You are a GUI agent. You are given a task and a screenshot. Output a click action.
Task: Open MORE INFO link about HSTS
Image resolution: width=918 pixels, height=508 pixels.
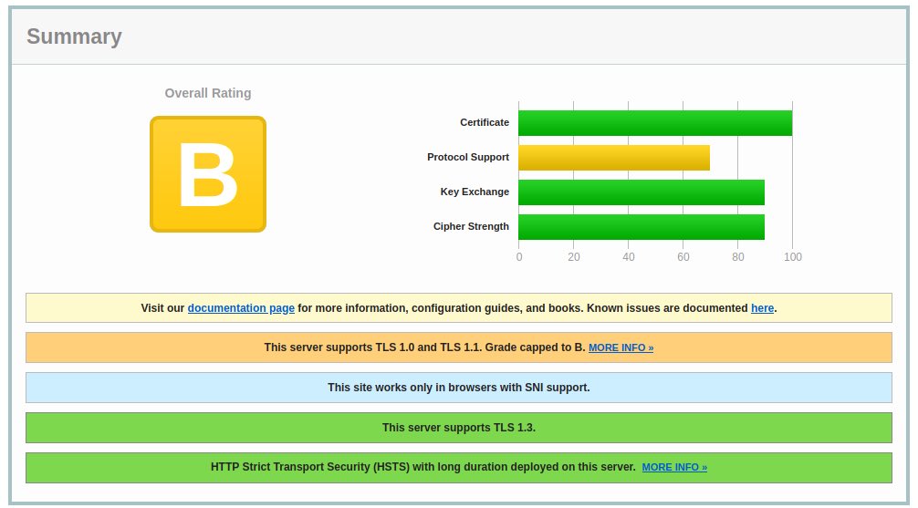pos(674,467)
